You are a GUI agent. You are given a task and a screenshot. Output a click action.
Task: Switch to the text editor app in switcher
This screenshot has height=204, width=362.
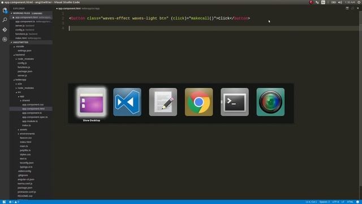[x=163, y=102]
